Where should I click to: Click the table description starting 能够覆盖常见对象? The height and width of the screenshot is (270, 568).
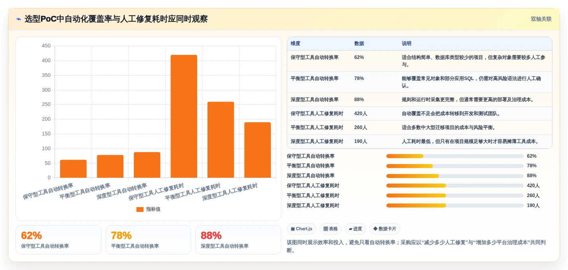[472, 82]
